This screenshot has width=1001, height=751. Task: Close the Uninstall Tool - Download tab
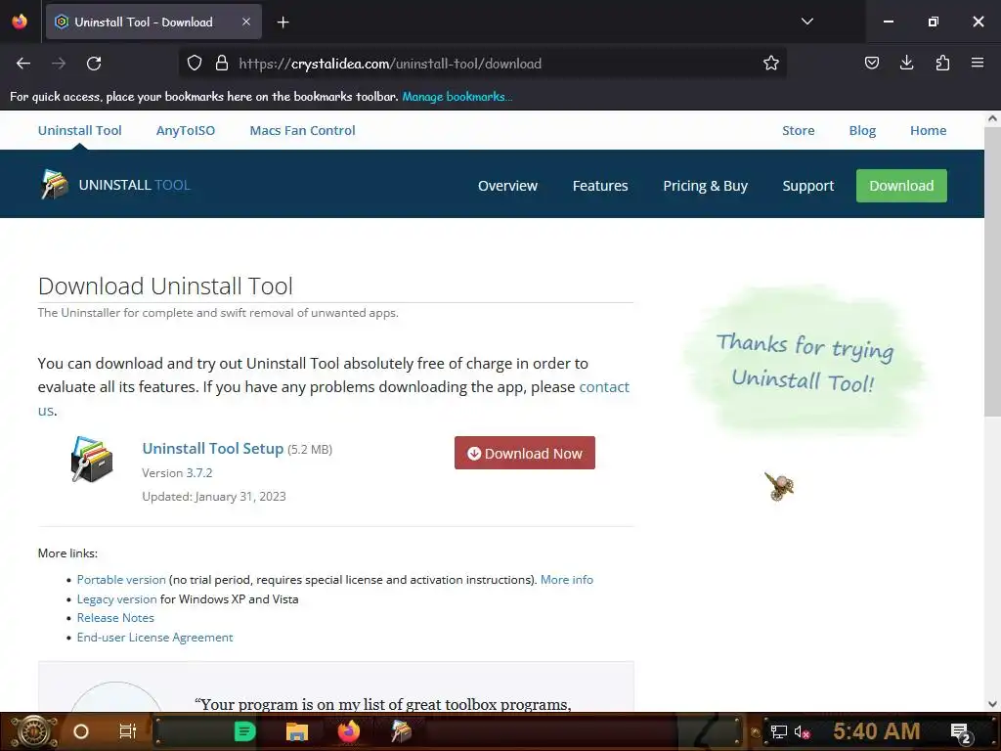[246, 22]
